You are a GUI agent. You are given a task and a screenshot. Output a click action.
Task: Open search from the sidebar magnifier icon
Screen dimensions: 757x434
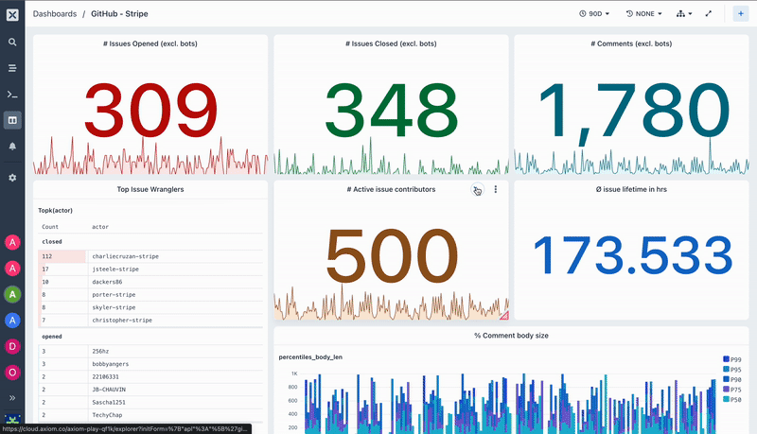(12, 42)
